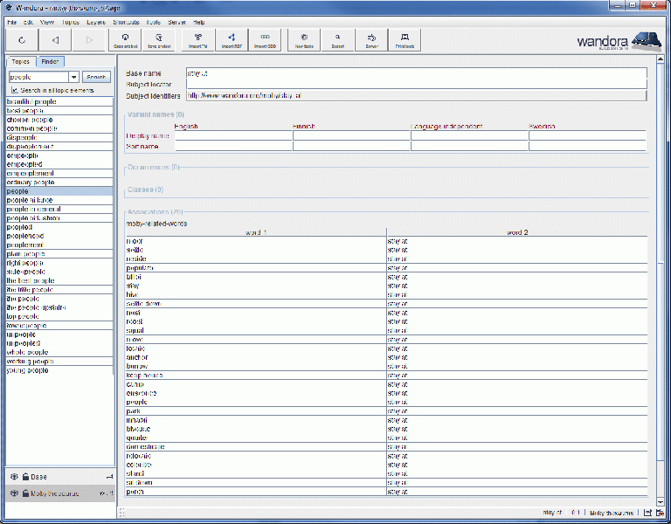Select 'beautiful people' in results list
This screenshot has height=524, width=671.
click(x=59, y=102)
